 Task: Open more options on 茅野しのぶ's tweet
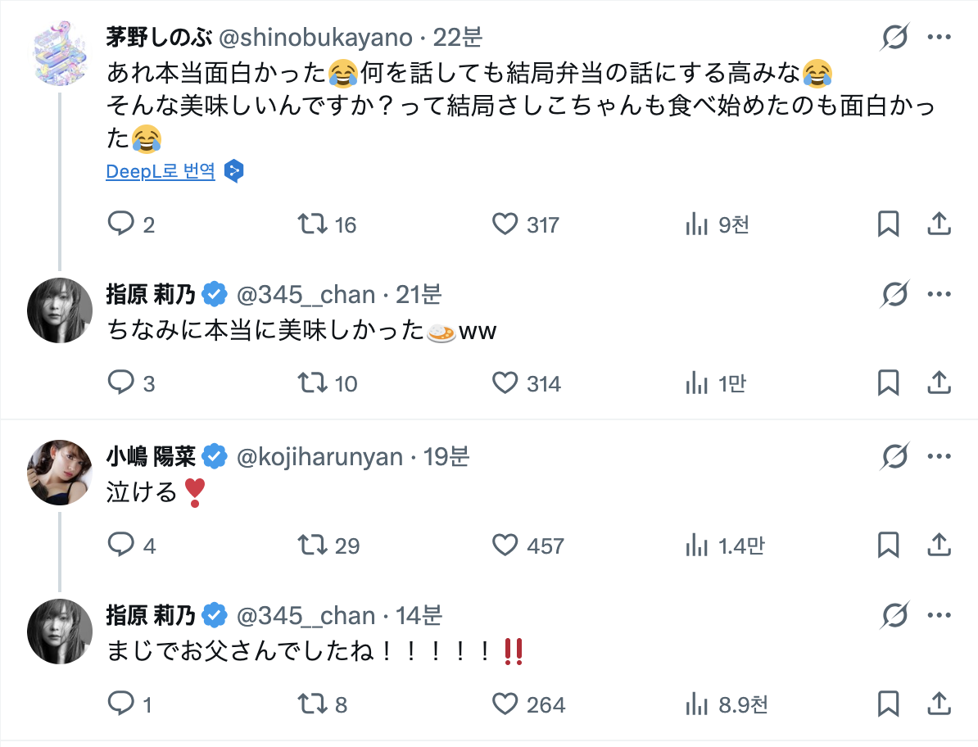click(x=939, y=38)
